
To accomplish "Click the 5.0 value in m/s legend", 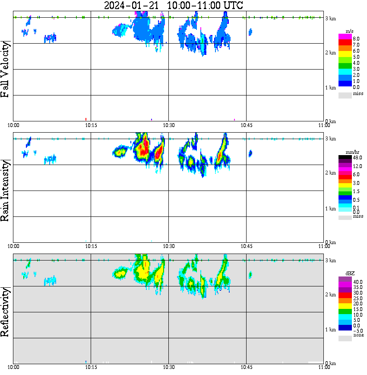I will (x=356, y=57).
